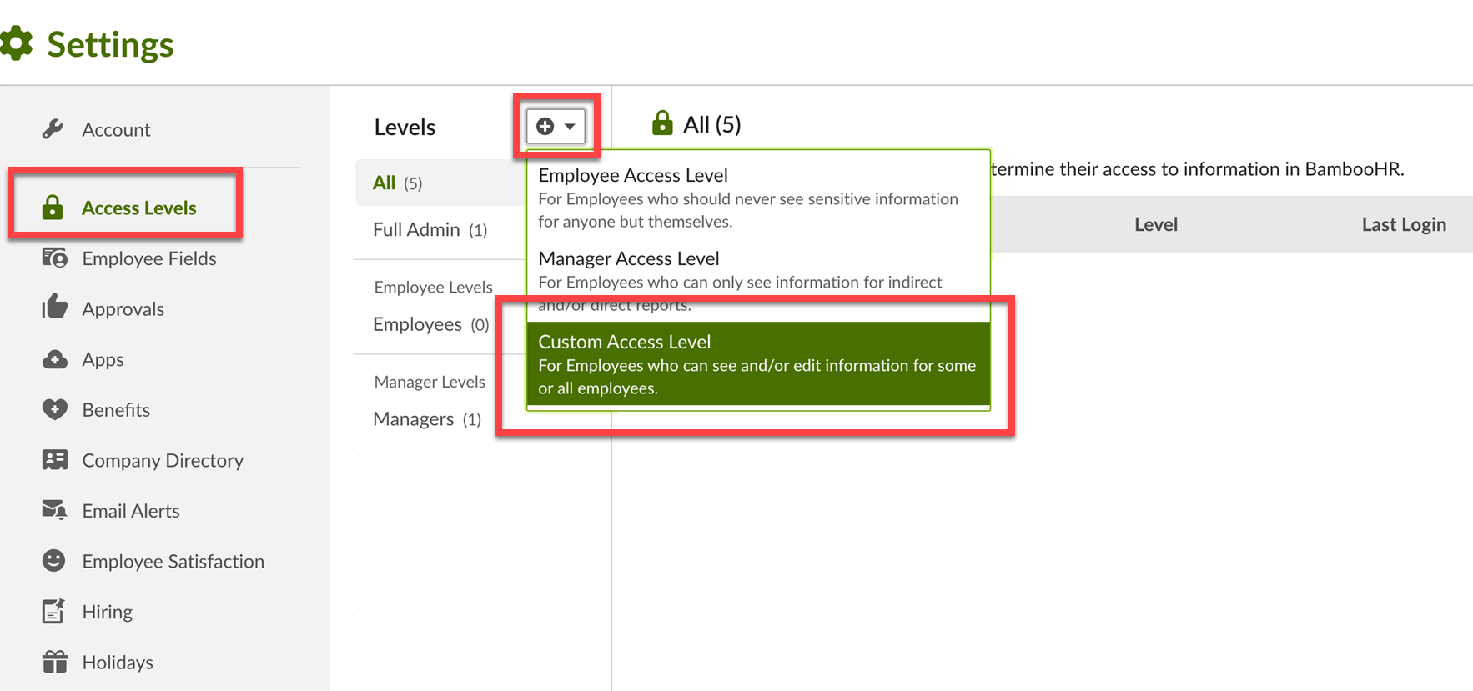This screenshot has height=691, width=1473.
Task: Open Benefits settings
Action: point(116,409)
